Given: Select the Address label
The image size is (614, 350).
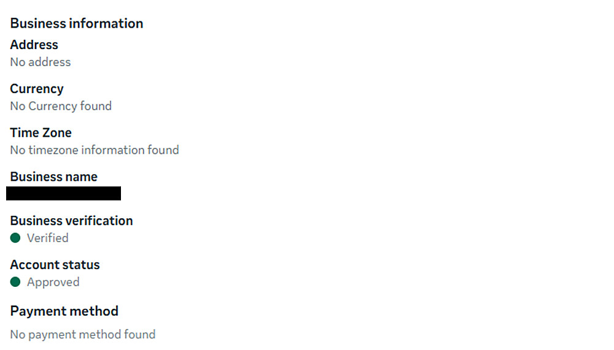Looking at the screenshot, I should (34, 45).
